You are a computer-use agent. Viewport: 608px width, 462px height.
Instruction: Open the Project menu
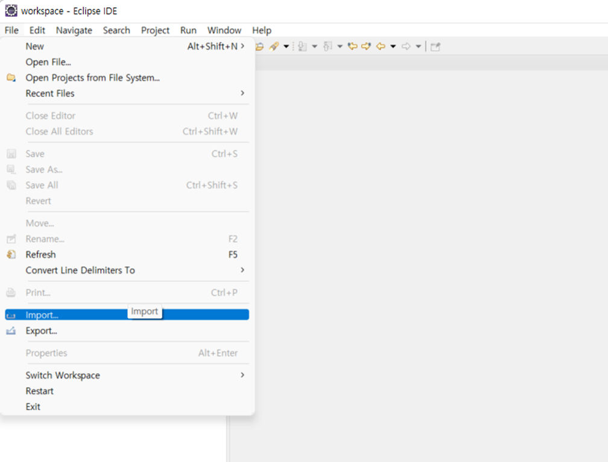click(155, 30)
